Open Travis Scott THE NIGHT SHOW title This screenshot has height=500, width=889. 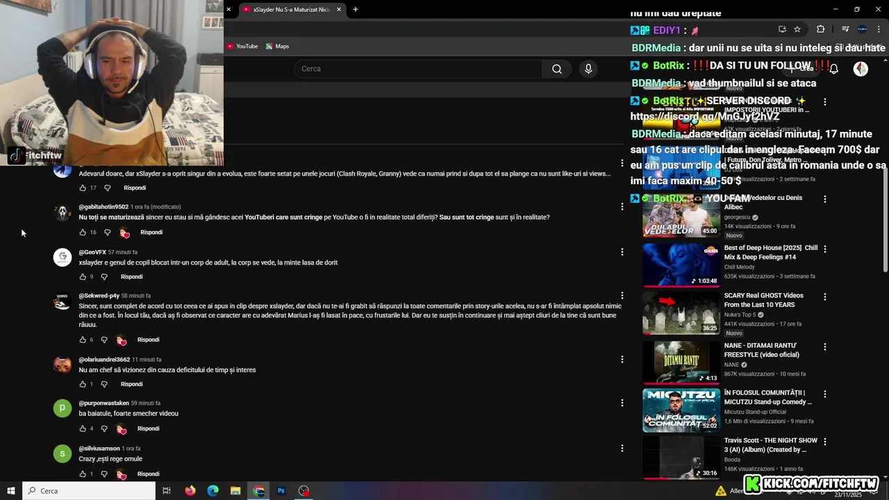(x=771, y=445)
